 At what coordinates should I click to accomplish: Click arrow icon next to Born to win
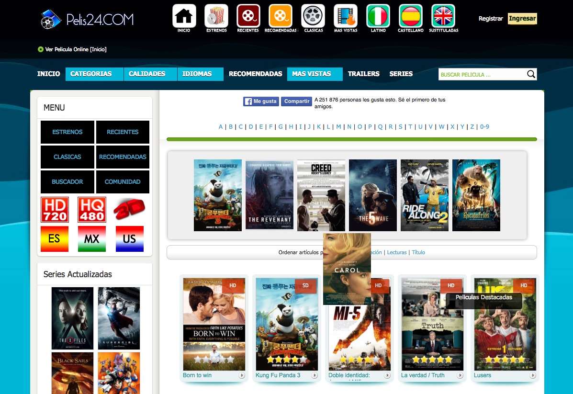click(x=242, y=375)
